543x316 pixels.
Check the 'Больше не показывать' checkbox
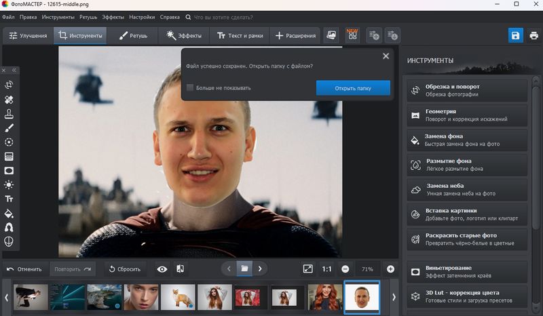(190, 87)
